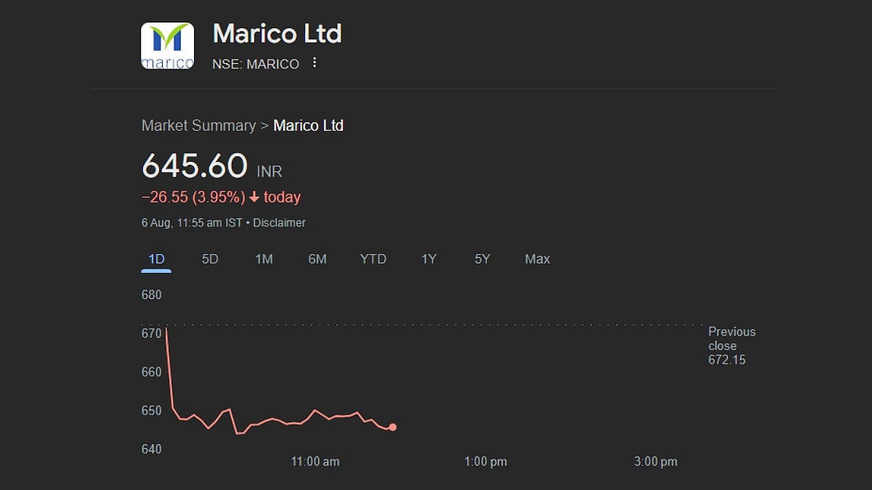Open the Market Summary breadcrumb link
872x490 pixels.
198,126
